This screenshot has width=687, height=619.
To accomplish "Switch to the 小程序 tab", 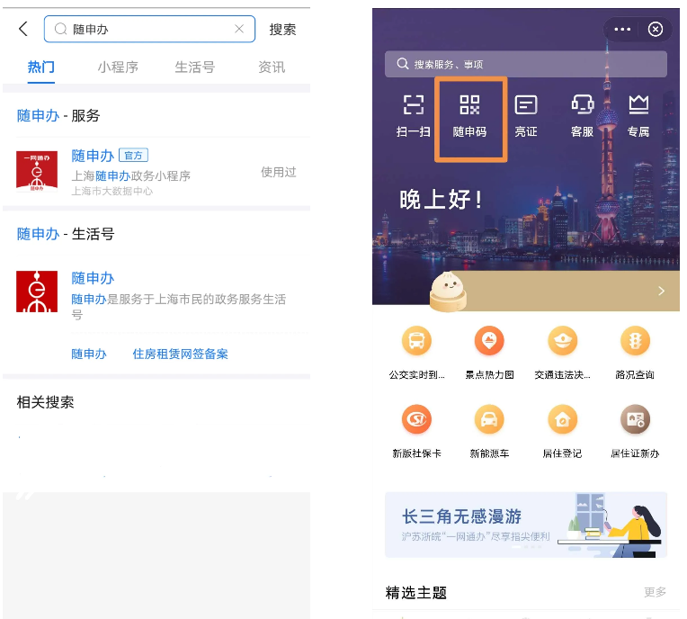I will [x=118, y=67].
